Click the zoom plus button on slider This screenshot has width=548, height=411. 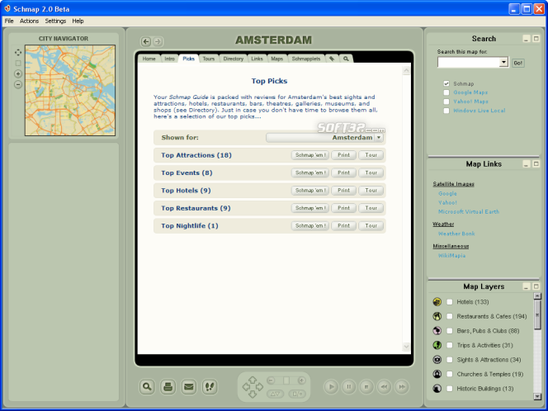pyautogui.click(x=301, y=380)
